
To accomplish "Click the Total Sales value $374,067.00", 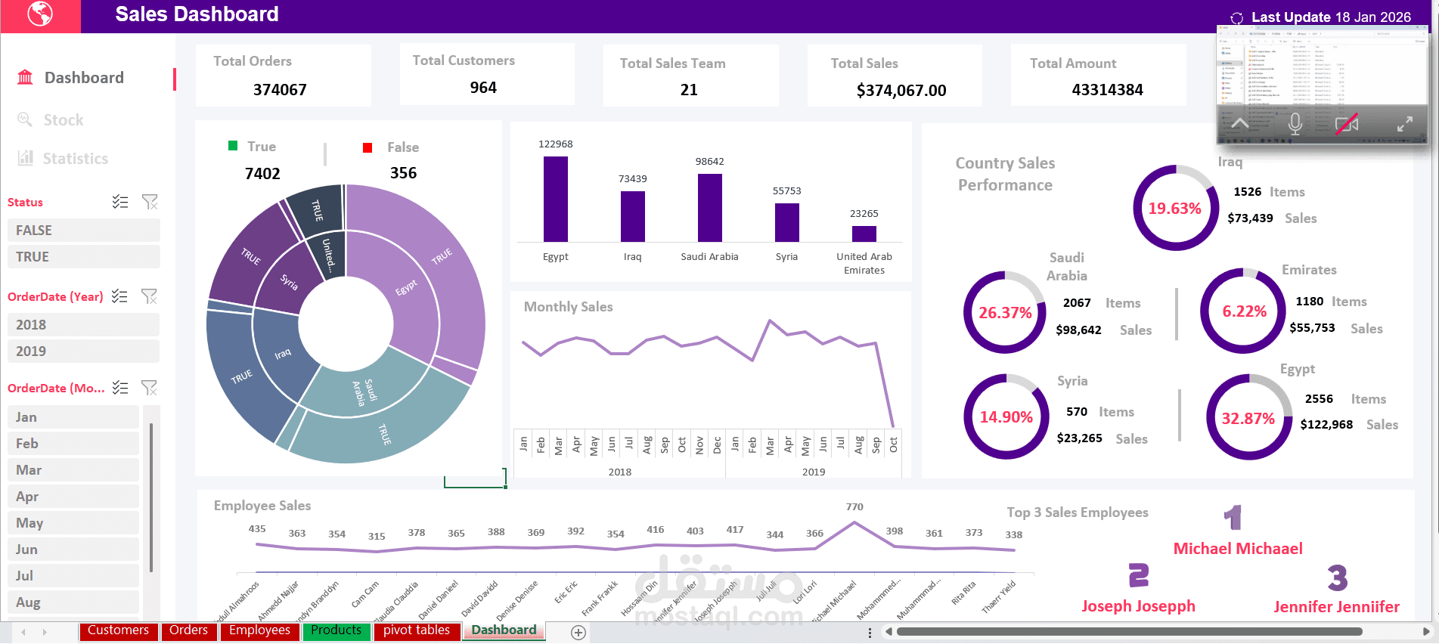I will click(901, 90).
